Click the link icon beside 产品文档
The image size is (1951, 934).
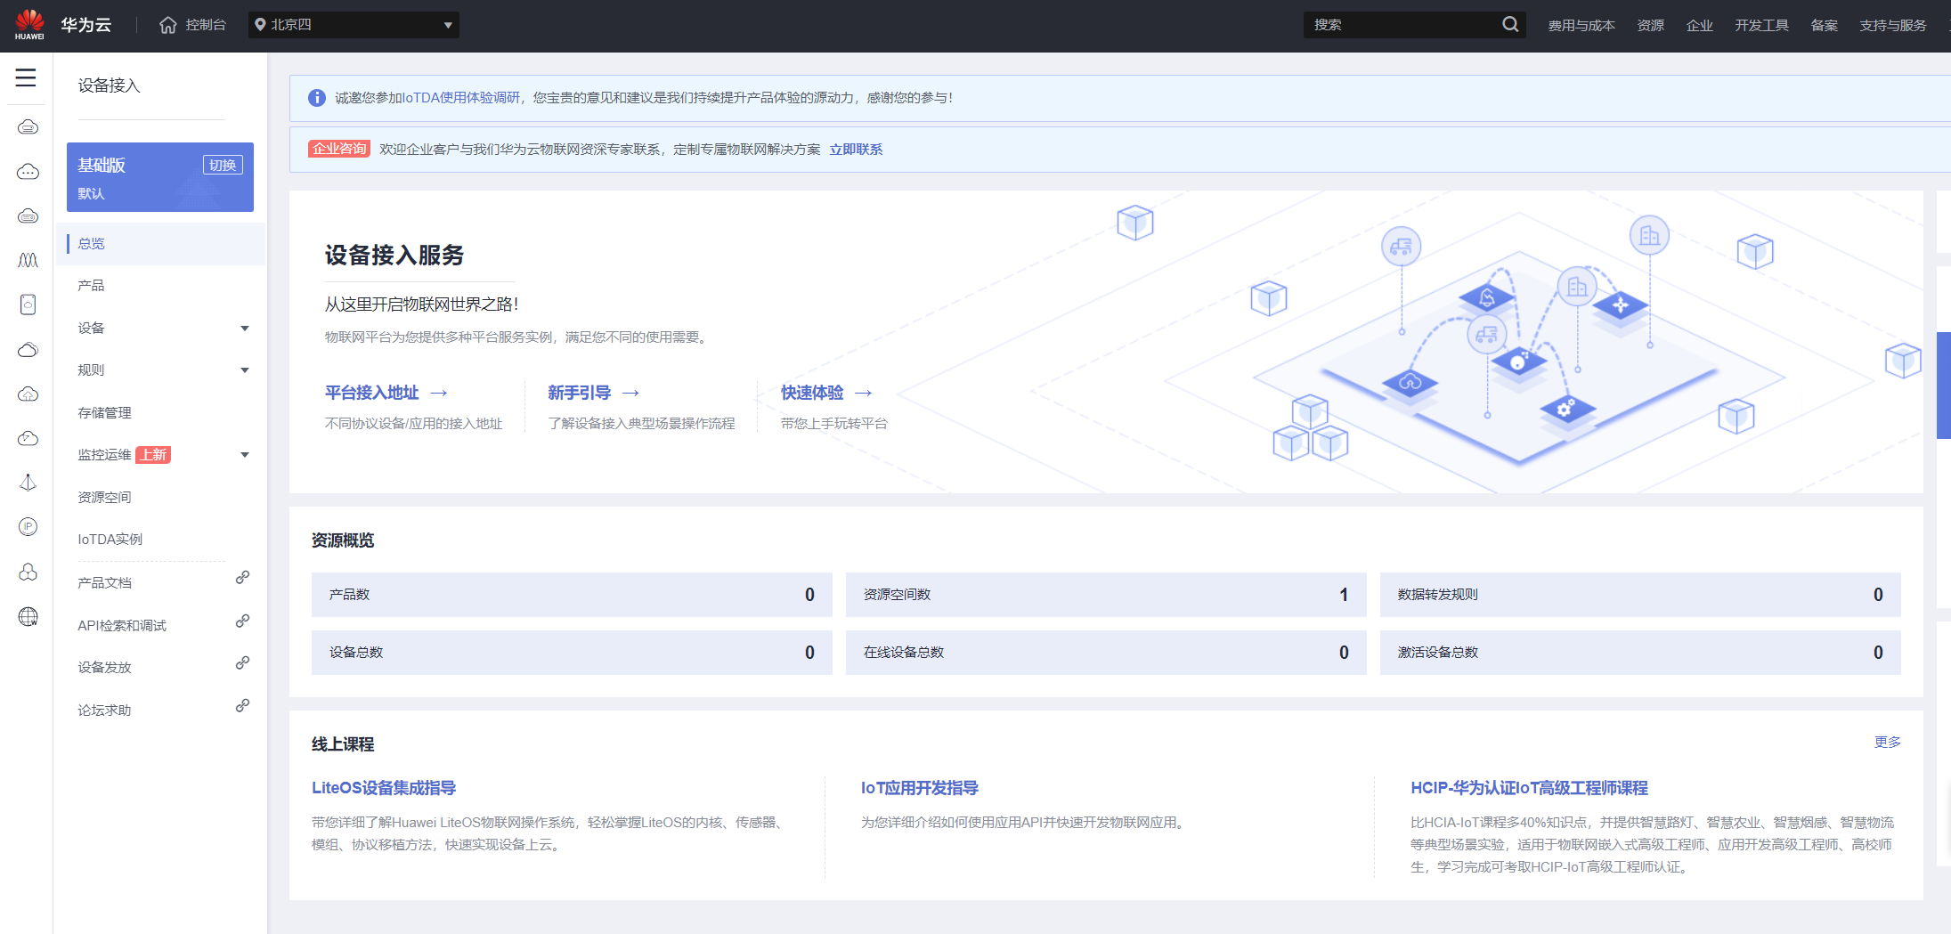point(242,578)
